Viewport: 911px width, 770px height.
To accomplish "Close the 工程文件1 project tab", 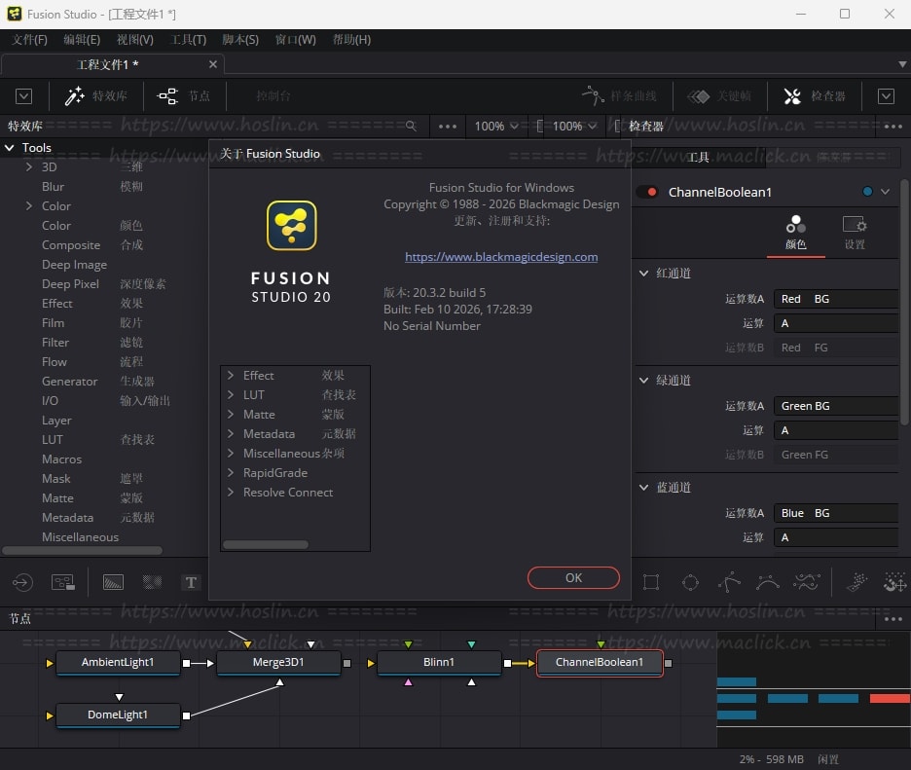I will click(x=213, y=64).
